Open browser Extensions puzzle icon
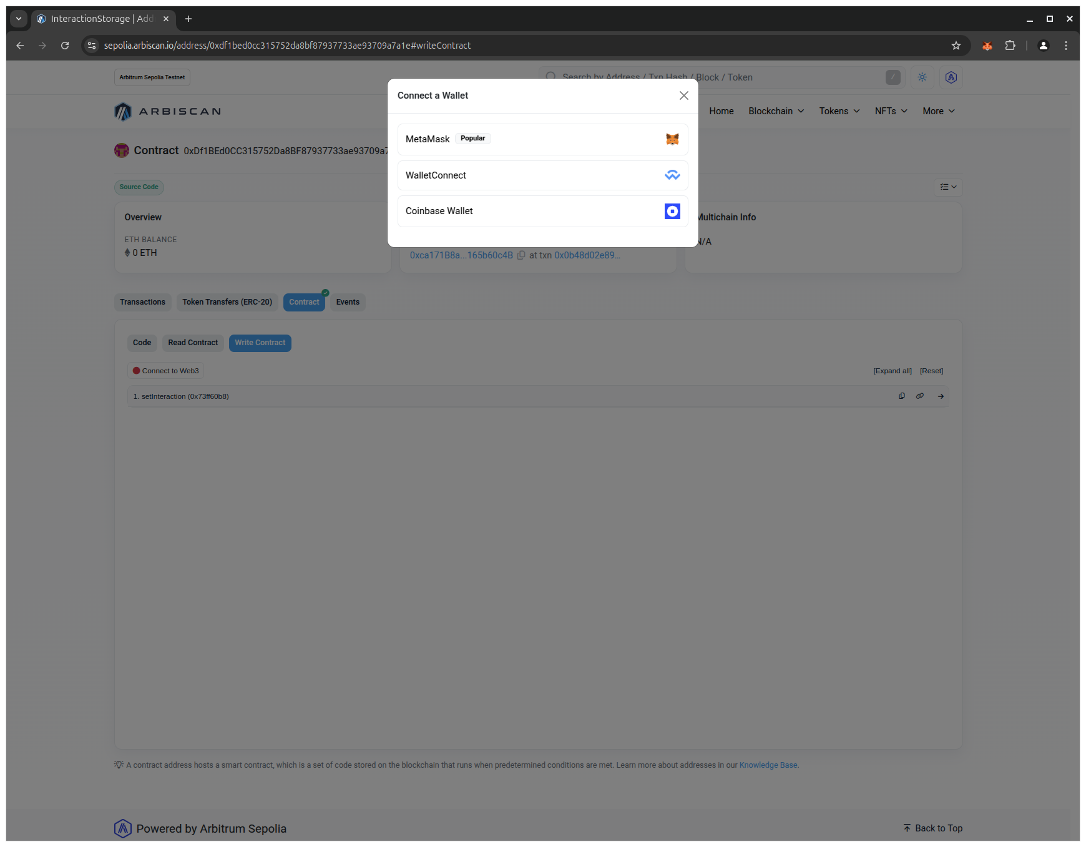The width and height of the screenshot is (1086, 847). [x=1010, y=46]
